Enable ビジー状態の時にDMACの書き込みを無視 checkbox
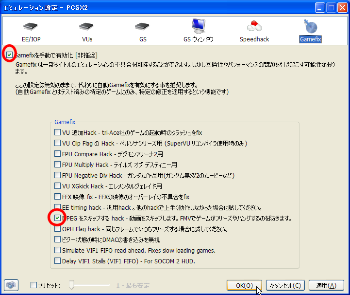Viewport: 350px width, 295px height. (x=57, y=240)
